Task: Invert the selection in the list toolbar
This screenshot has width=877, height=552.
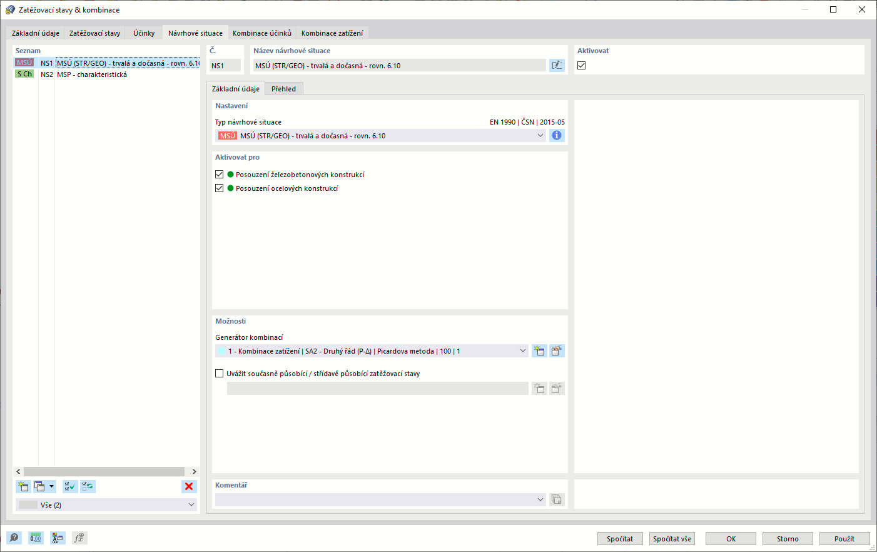Action: [x=88, y=486]
